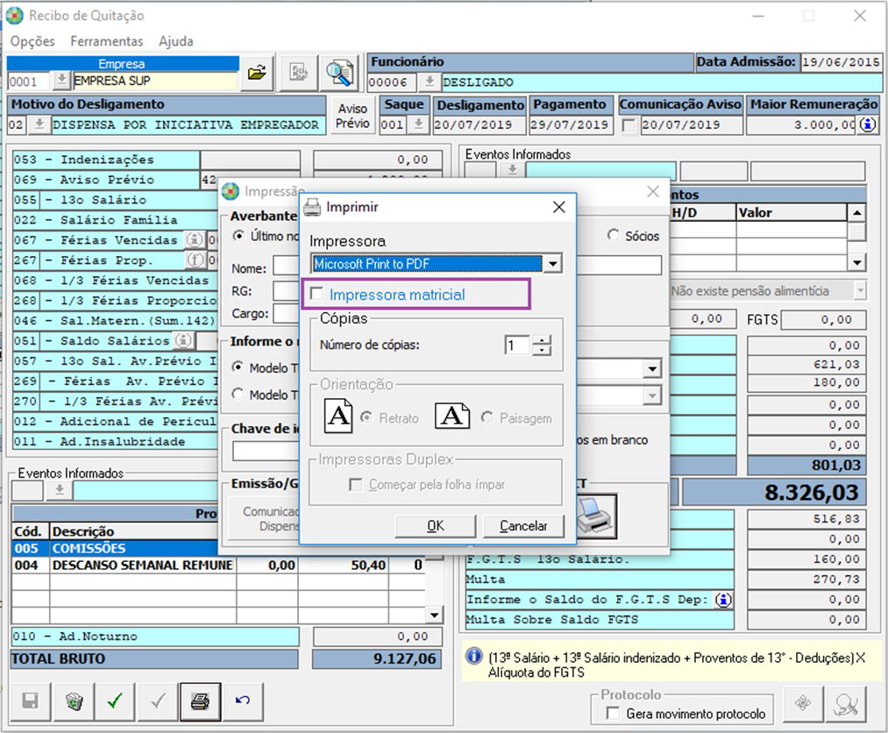Open Empresa code lookup arrow
Screen dimensions: 888x733
pyautogui.click(x=60, y=81)
